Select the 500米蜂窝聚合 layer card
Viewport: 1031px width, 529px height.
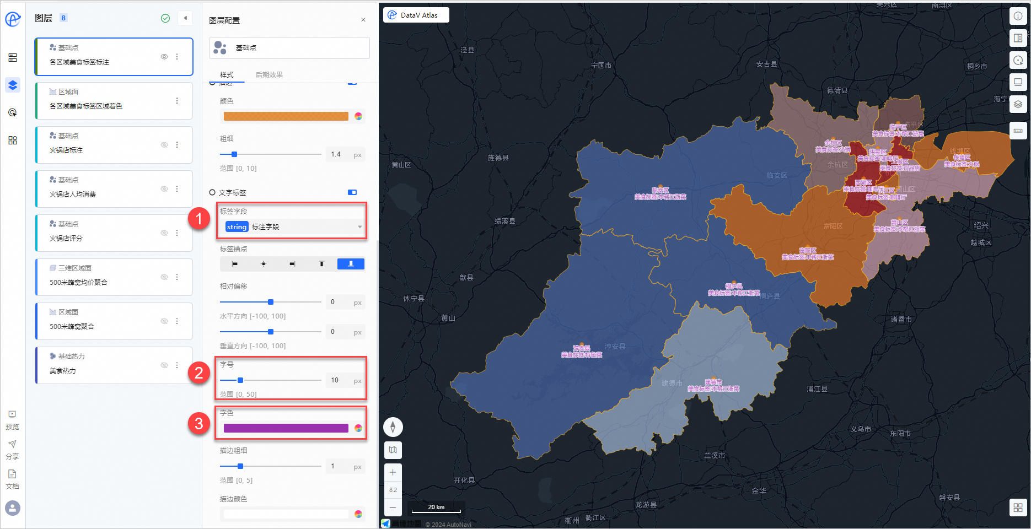coord(114,321)
